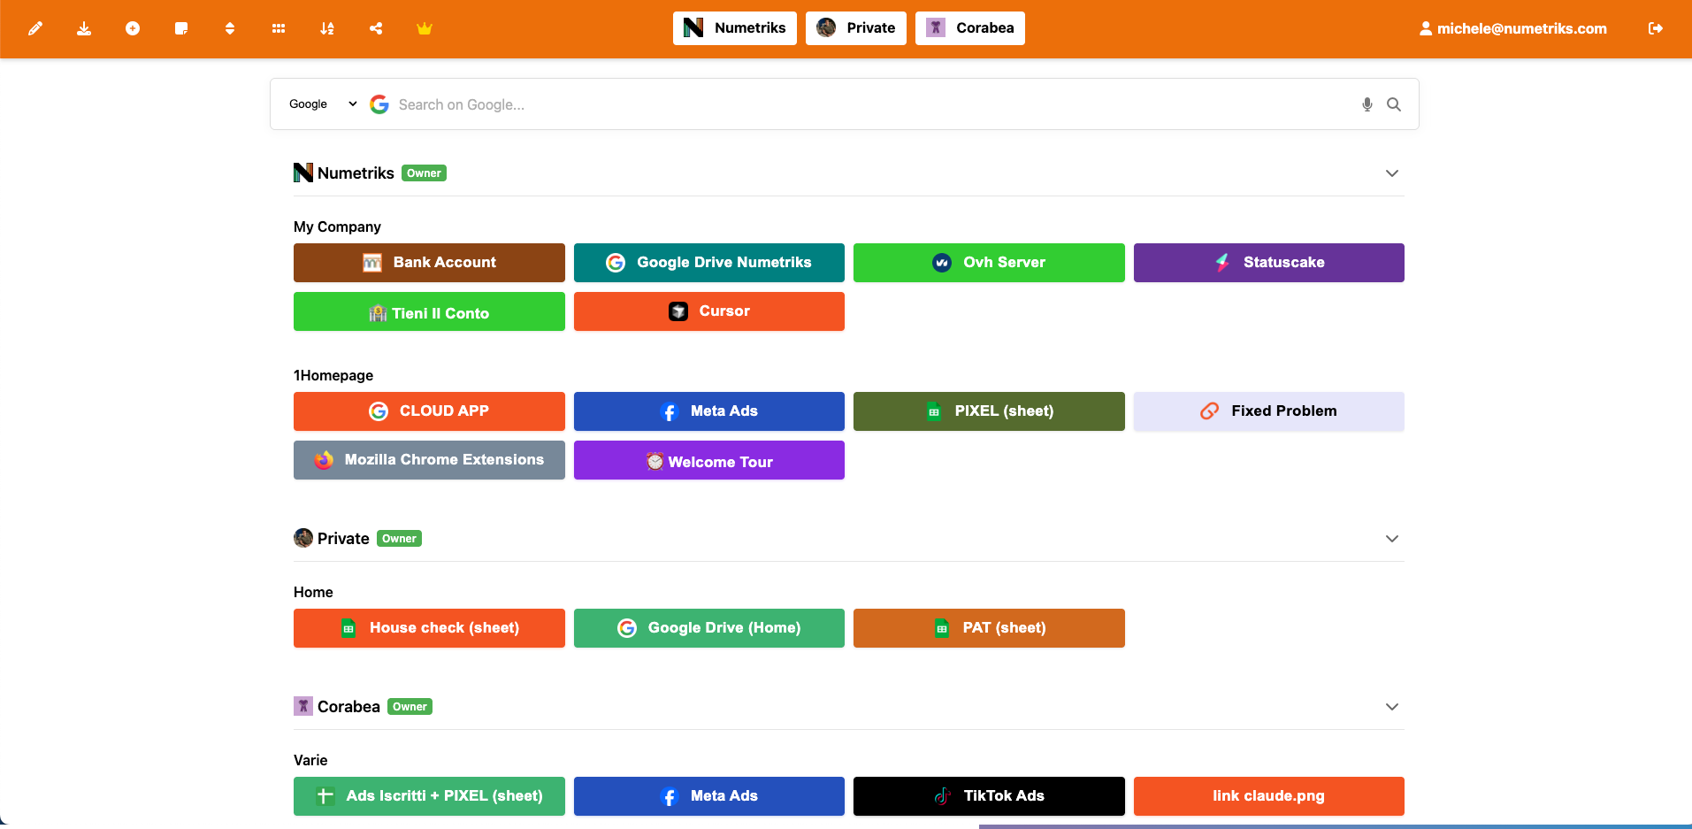
Task: Click the Numetriks logo beside section heading
Action: click(x=303, y=173)
